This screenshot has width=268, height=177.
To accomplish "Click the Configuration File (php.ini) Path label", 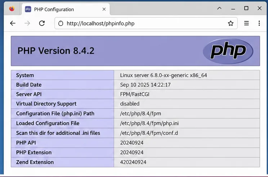I will 55,114.
